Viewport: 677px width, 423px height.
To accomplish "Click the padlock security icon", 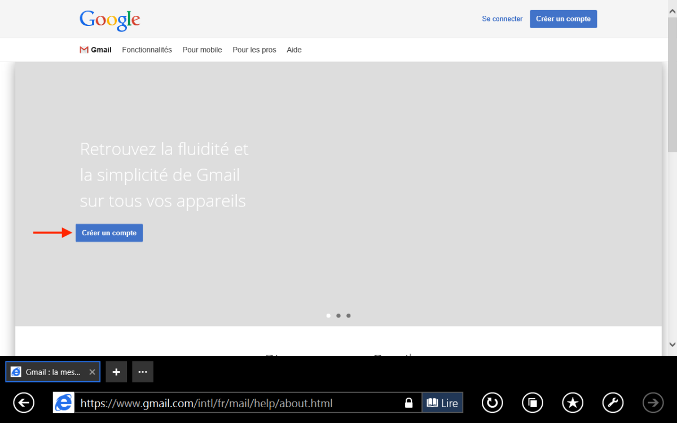I will point(409,403).
